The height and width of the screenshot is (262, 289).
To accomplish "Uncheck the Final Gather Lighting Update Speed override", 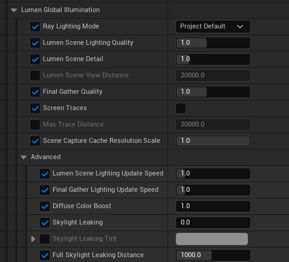I will [45, 190].
